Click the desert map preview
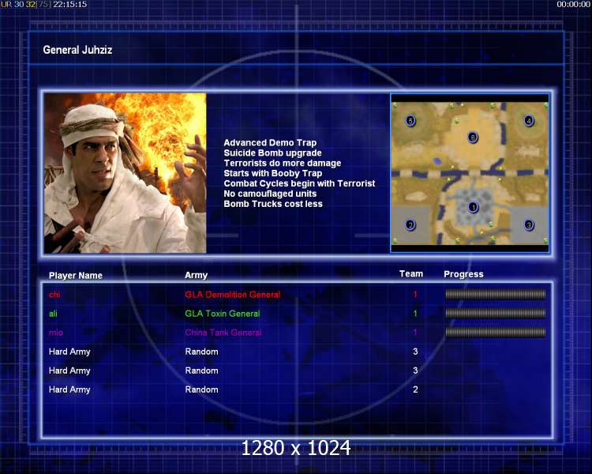Image resolution: width=592 pixels, height=474 pixels. point(470,173)
